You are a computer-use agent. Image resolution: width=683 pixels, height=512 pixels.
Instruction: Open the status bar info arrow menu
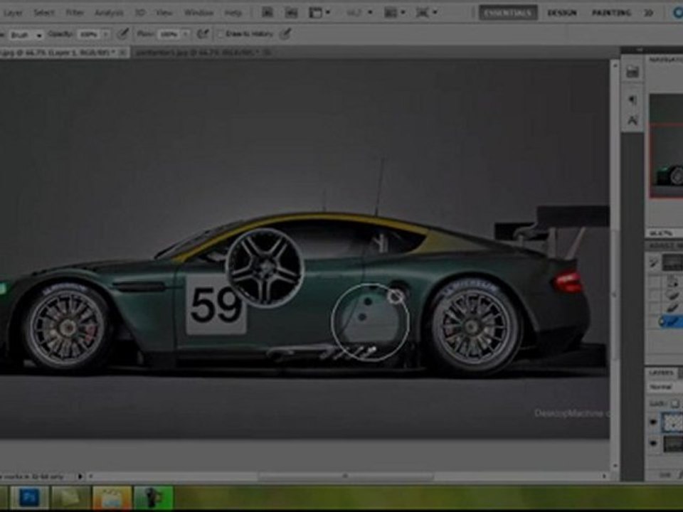tap(80, 476)
